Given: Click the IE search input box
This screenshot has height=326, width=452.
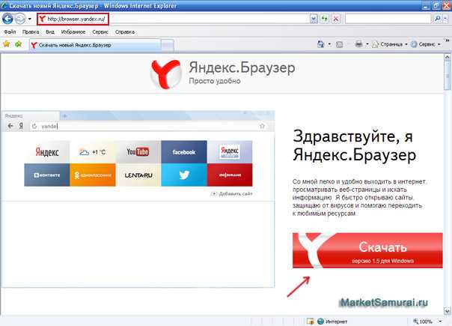Looking at the screenshot, I should (388, 19).
